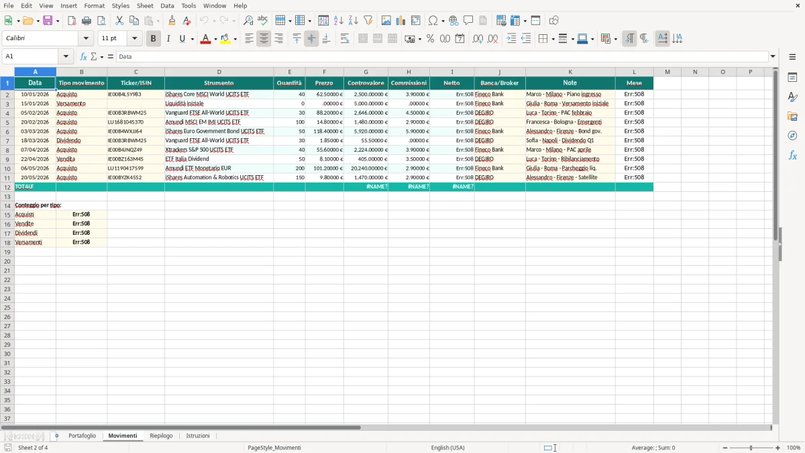Click Sort Descending icon
Viewport: 805px width, 453px height.
coord(353,21)
